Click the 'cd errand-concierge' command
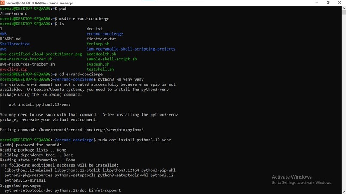Image resolution: width=346 pixels, height=194 pixels. click(81, 75)
